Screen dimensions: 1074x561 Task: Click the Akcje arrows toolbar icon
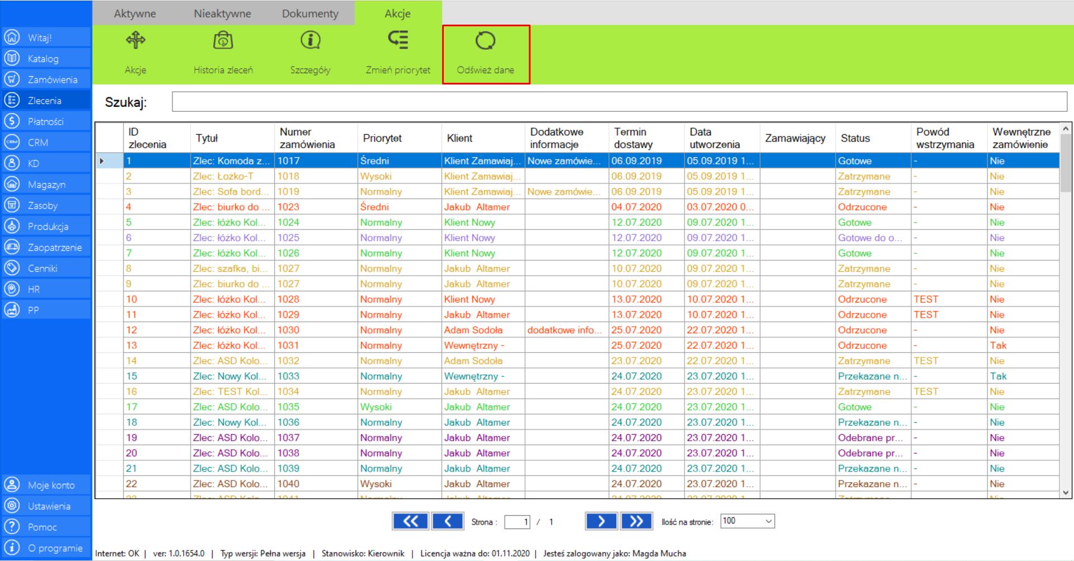click(x=135, y=40)
